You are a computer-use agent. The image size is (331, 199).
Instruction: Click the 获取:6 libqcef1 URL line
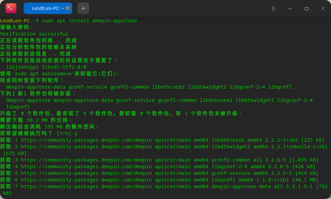[x=159, y=180]
